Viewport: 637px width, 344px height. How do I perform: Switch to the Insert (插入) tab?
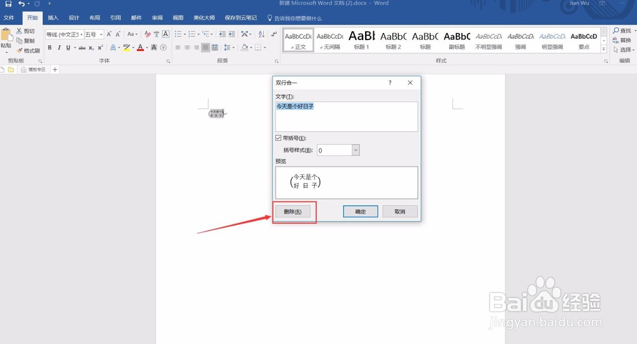pyautogui.click(x=54, y=18)
